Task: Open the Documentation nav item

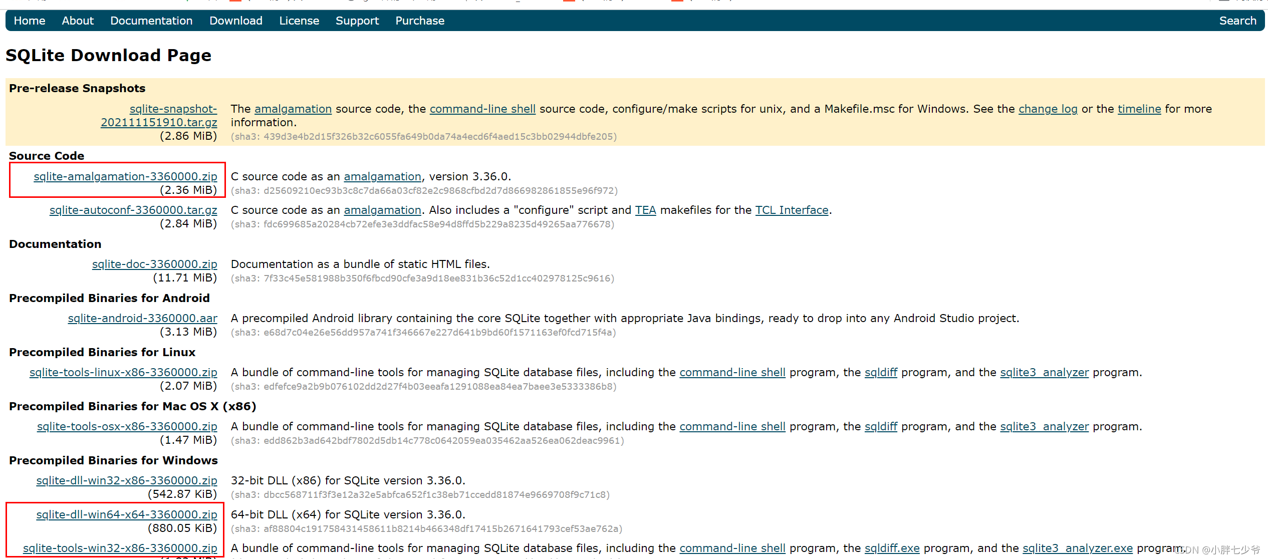Action: tap(151, 21)
